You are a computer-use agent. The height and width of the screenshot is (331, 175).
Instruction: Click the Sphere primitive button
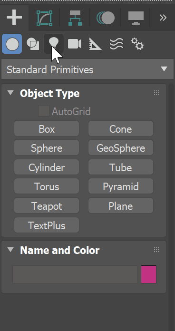tap(47, 148)
